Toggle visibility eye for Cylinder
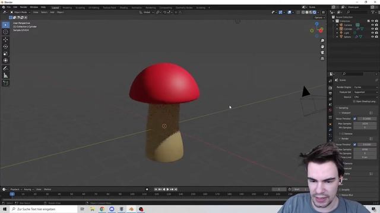 (x=372, y=29)
